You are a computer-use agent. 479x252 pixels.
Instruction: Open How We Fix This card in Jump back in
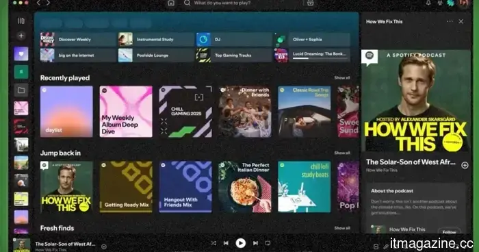(x=66, y=187)
